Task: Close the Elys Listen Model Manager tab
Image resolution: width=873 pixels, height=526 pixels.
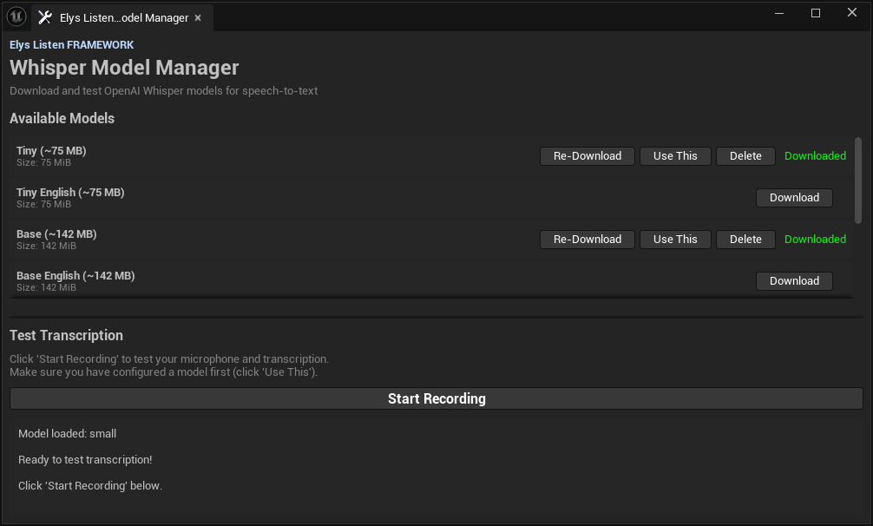Action: (198, 18)
